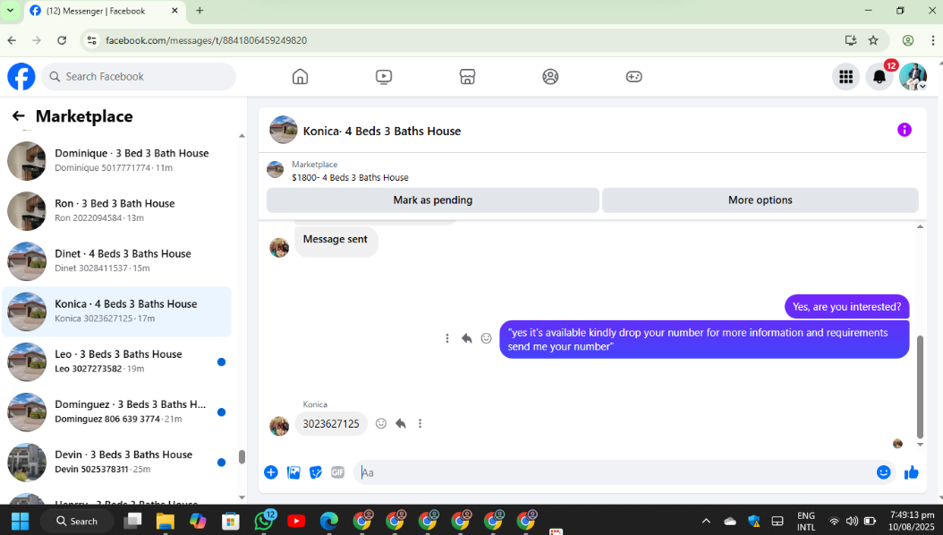
Task: Click Konica's listing thumbnail in chat header
Action: point(284,130)
